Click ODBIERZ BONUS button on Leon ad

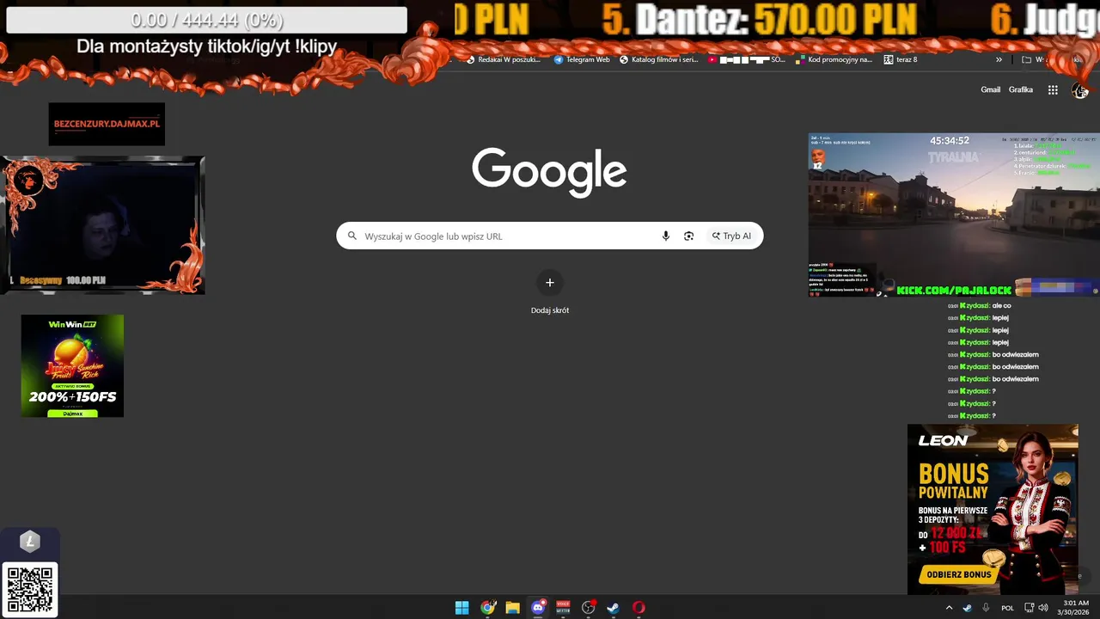959,574
